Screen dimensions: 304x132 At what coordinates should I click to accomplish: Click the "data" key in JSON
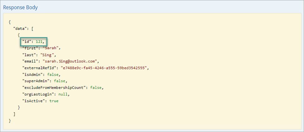click(x=19, y=28)
